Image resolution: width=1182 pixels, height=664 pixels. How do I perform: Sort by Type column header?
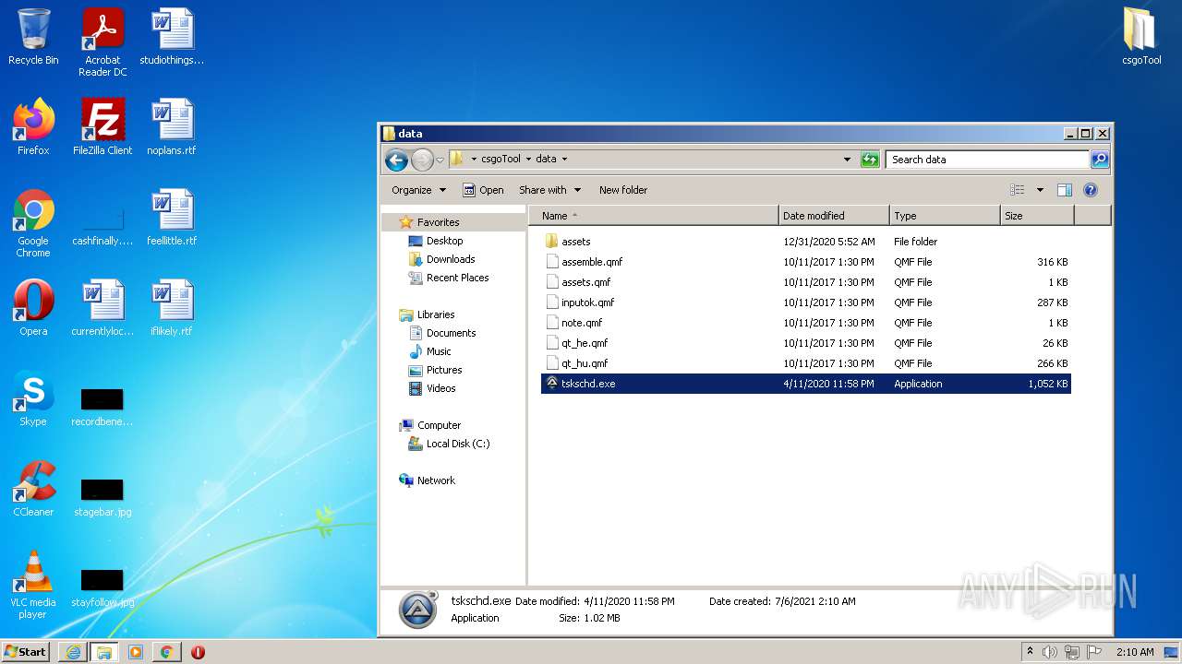(945, 216)
